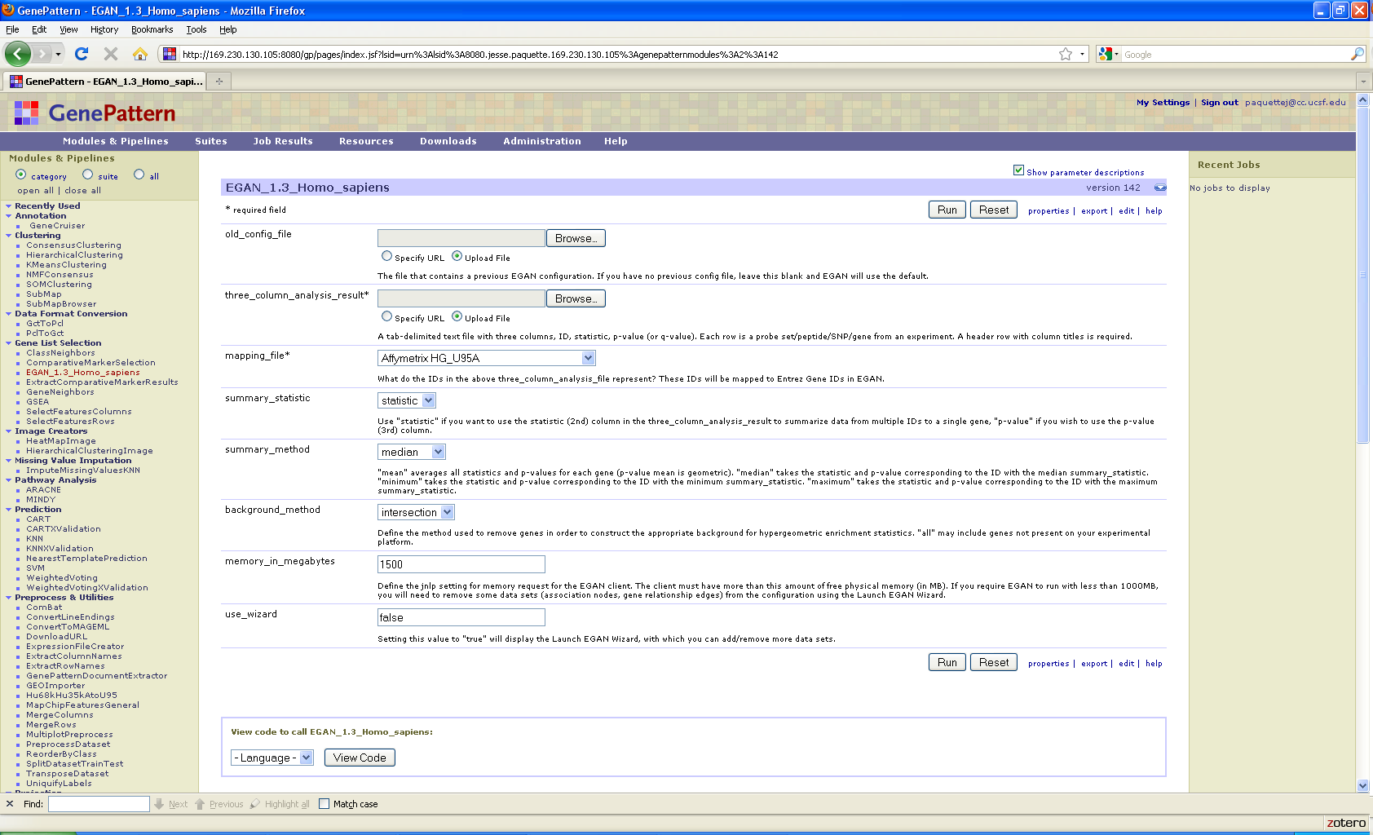Click the stop loading X icon
1373x835 pixels.
[111, 54]
